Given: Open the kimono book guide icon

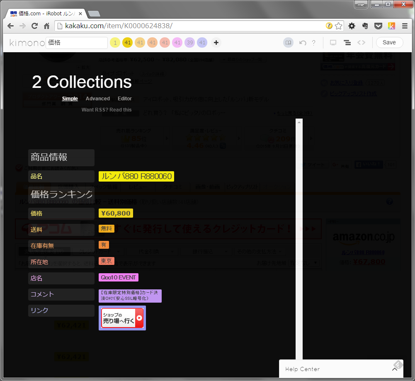Looking at the screenshot, I should coord(288,43).
